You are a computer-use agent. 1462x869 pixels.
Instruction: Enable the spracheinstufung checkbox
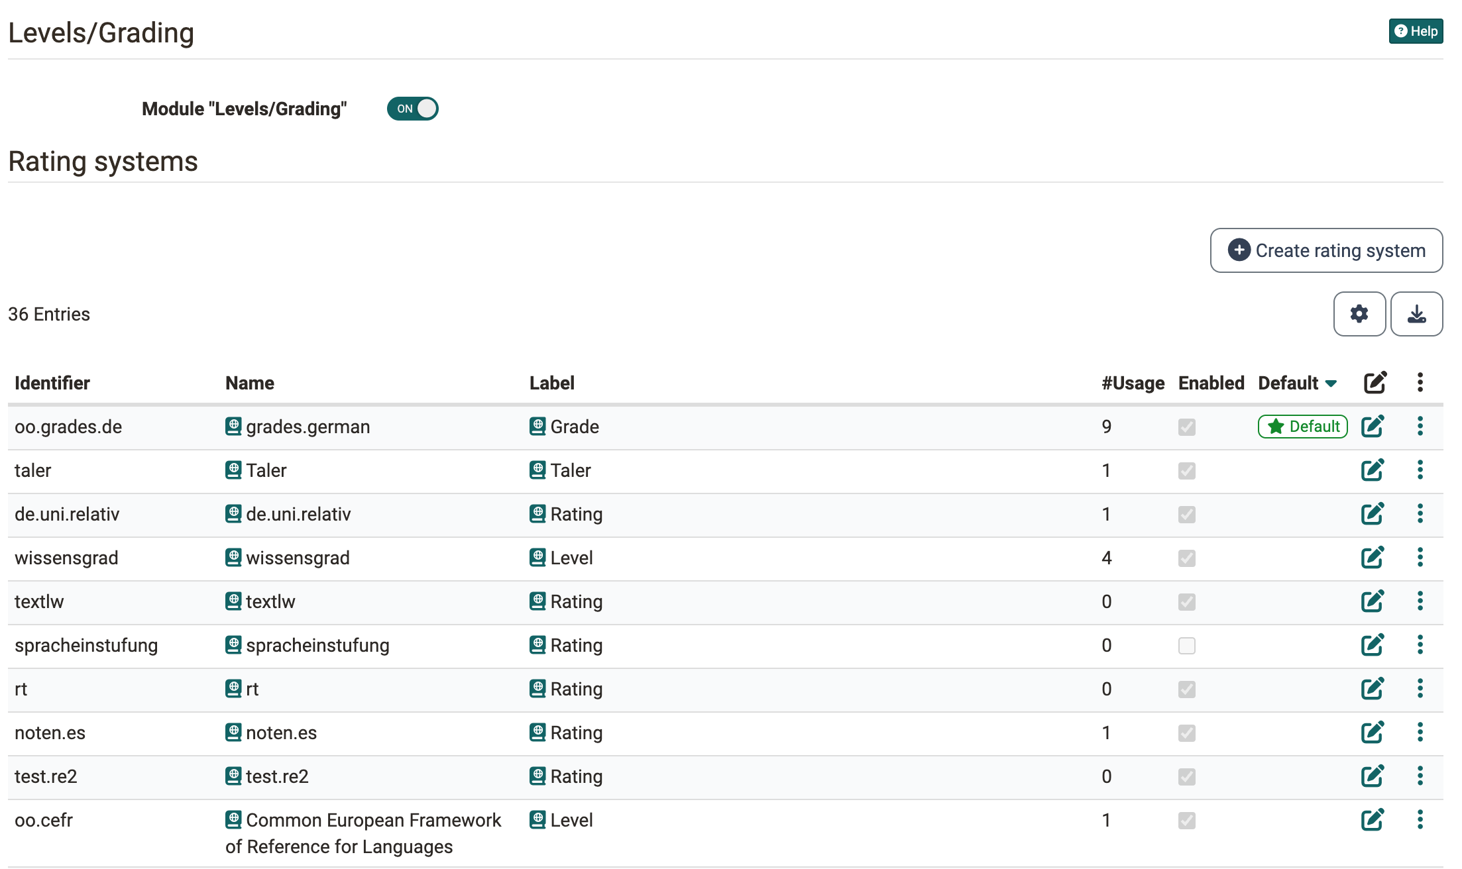[1187, 646]
